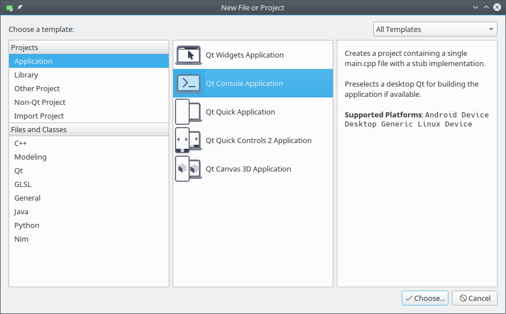This screenshot has height=314, width=506.
Task: Minimize the dialog with the down chevron
Action: (x=475, y=7)
